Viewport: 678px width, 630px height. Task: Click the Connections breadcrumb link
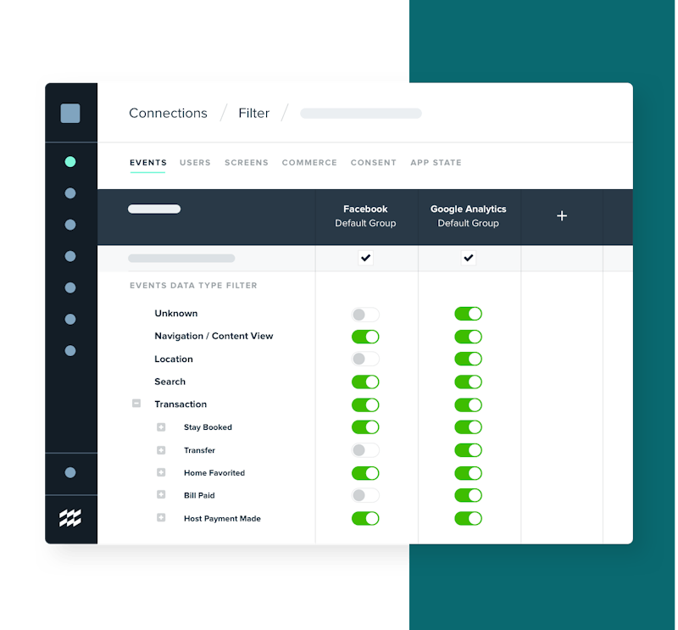tap(168, 114)
